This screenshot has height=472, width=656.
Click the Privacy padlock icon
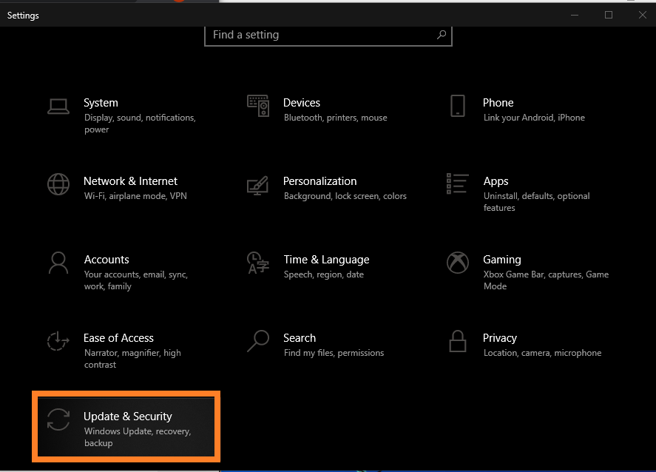pyautogui.click(x=458, y=341)
